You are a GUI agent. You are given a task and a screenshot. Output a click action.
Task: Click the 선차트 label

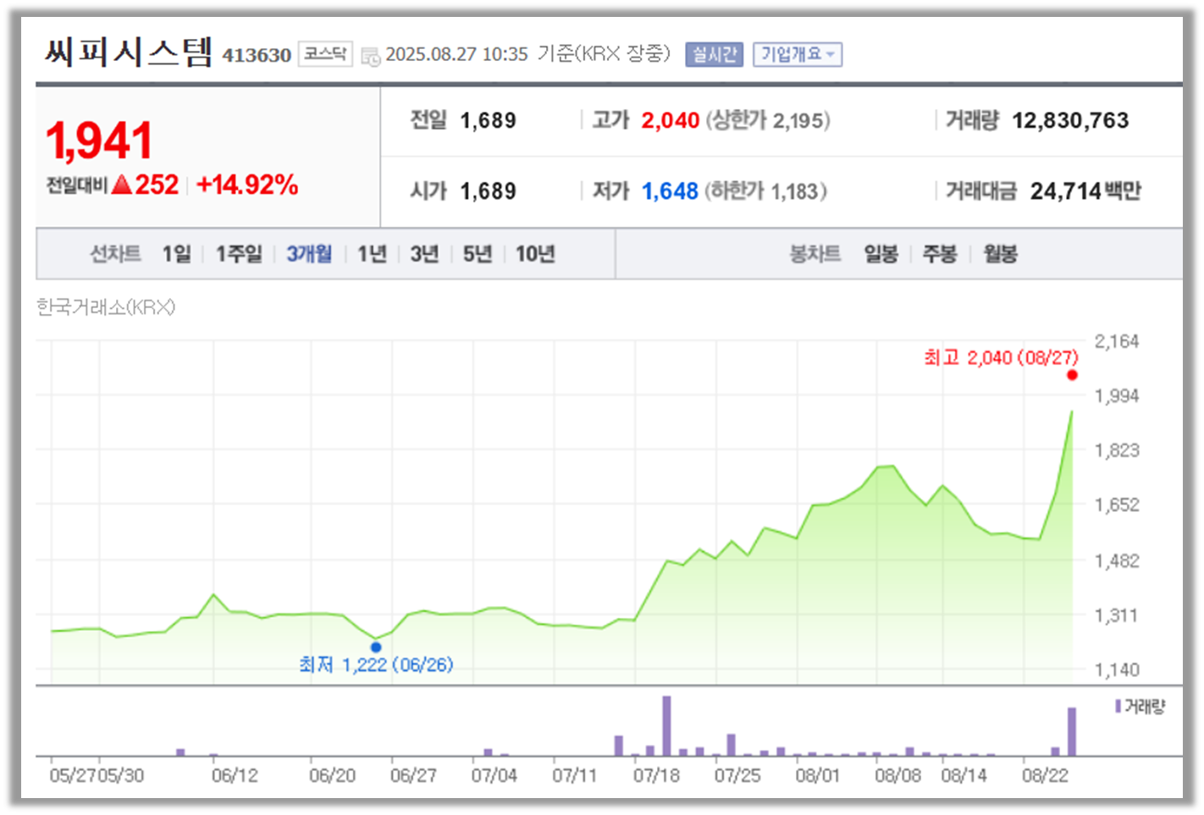(115, 254)
